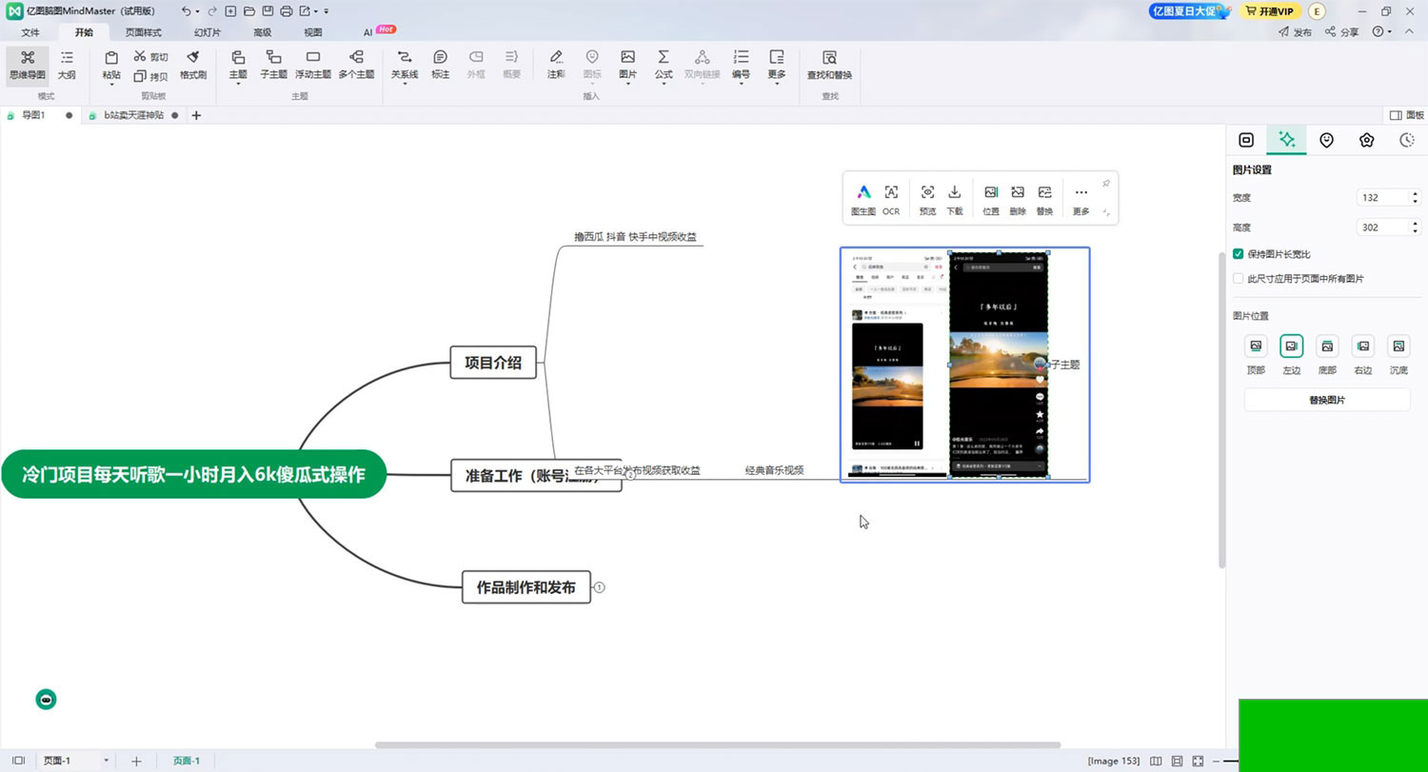This screenshot has height=772, width=1428.
Task: Expand the 更多 dropdown in ribbon
Action: pyautogui.click(x=777, y=66)
